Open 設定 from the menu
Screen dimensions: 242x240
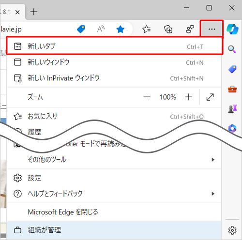[114, 178]
